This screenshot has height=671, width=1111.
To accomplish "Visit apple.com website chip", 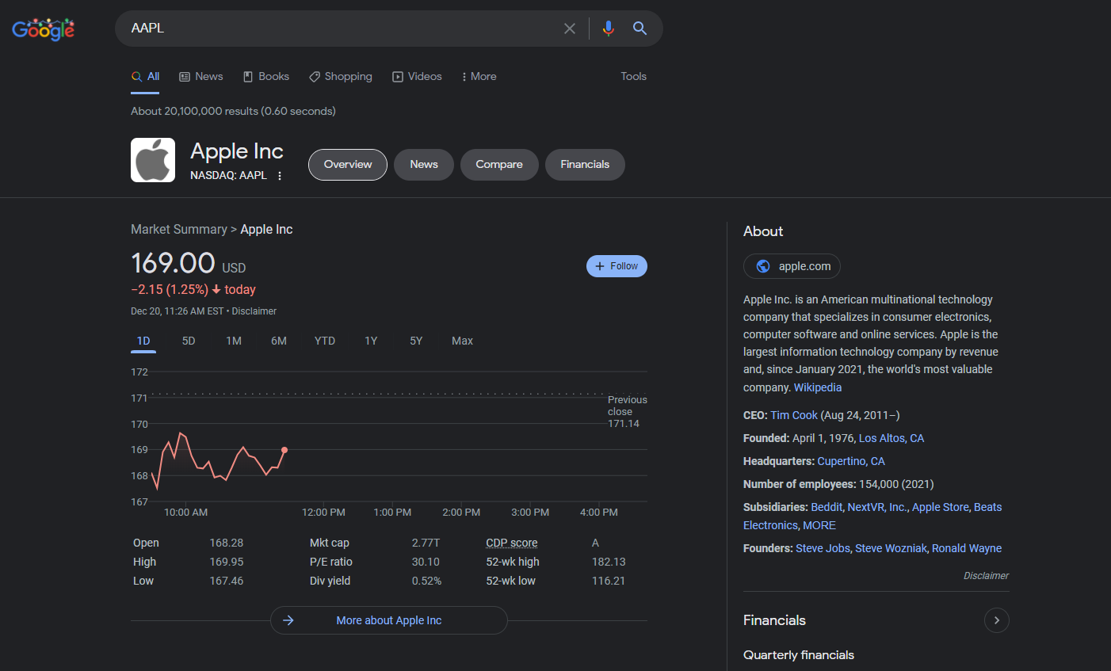I will [x=792, y=266].
